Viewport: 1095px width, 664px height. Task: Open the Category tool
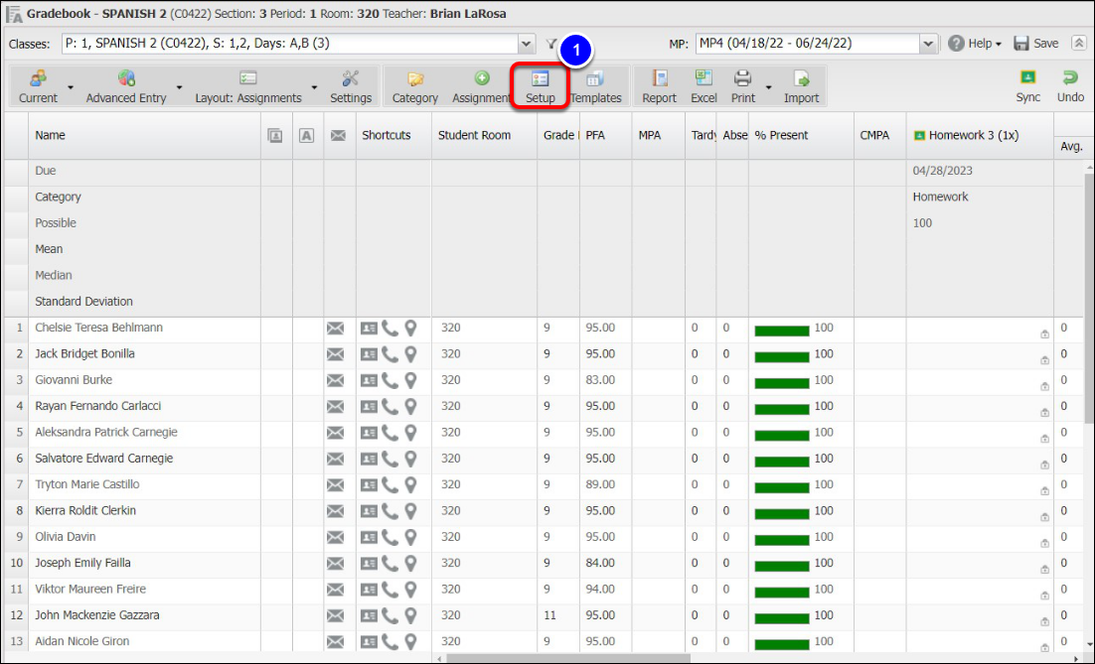pyautogui.click(x=414, y=86)
